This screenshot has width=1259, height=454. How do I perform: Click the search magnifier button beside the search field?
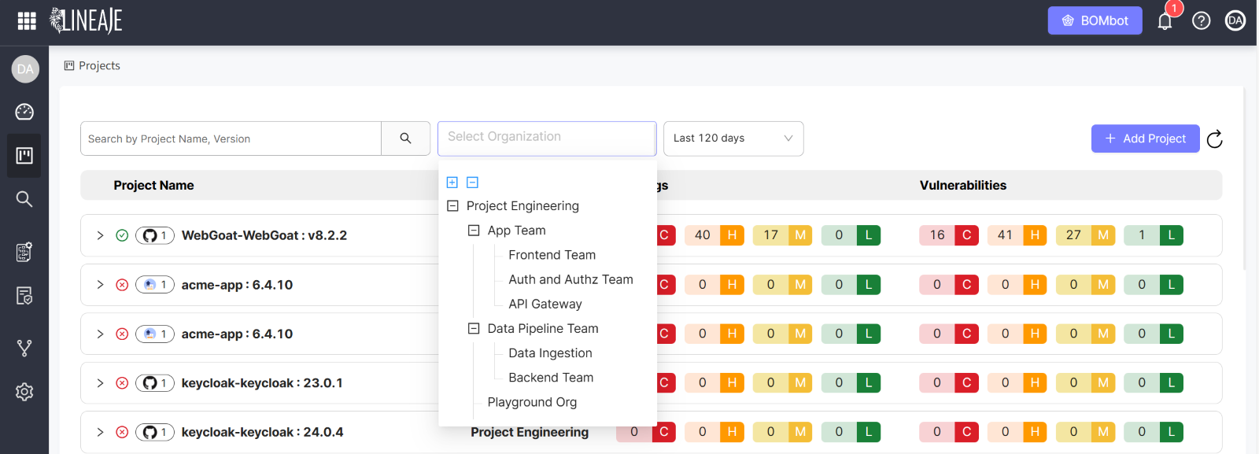pos(405,138)
